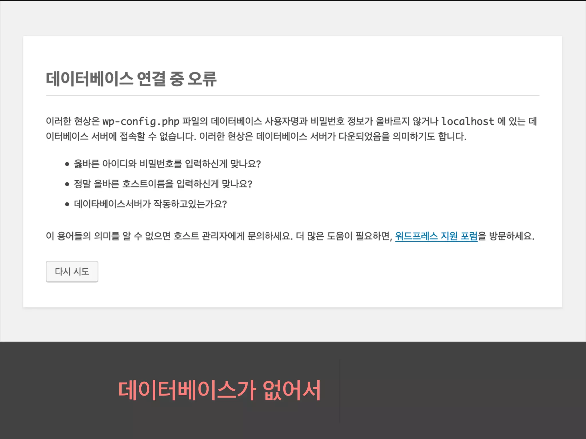Open the '워드프레스 지원 포럼' link
This screenshot has width=586, height=439.
click(x=436, y=236)
